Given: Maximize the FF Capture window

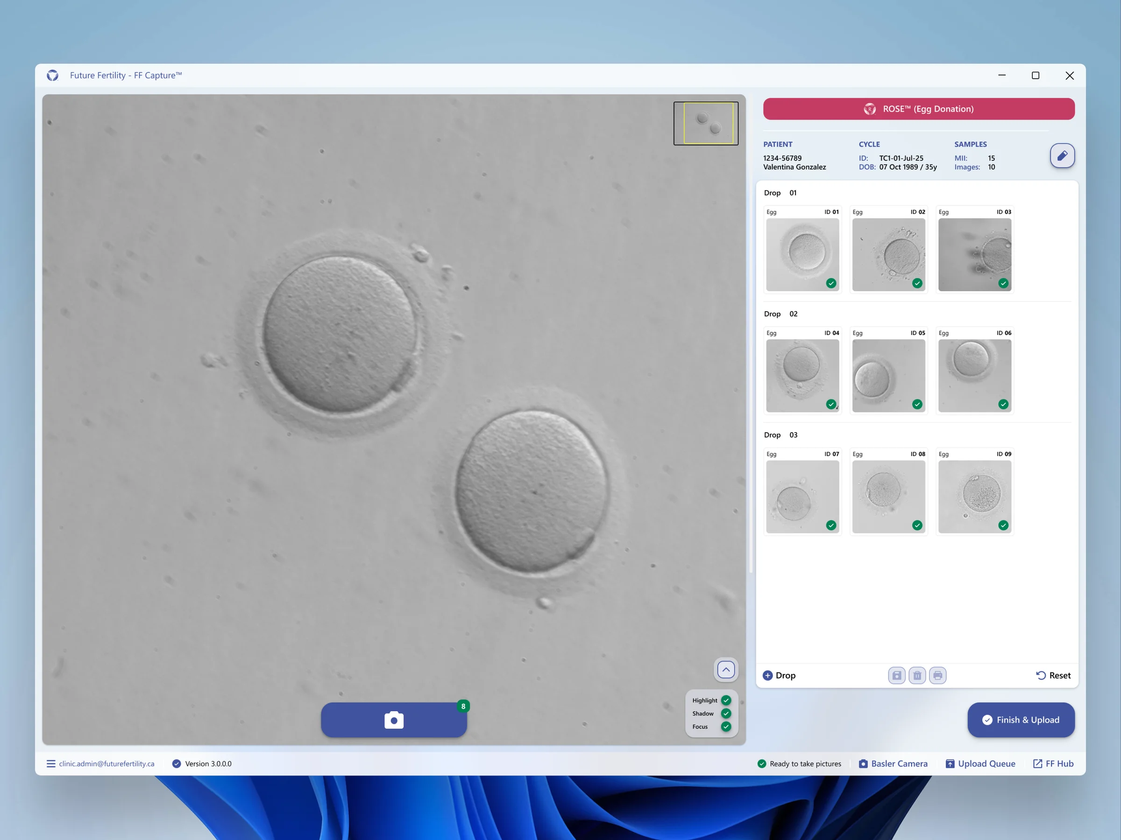Looking at the screenshot, I should coord(1036,76).
